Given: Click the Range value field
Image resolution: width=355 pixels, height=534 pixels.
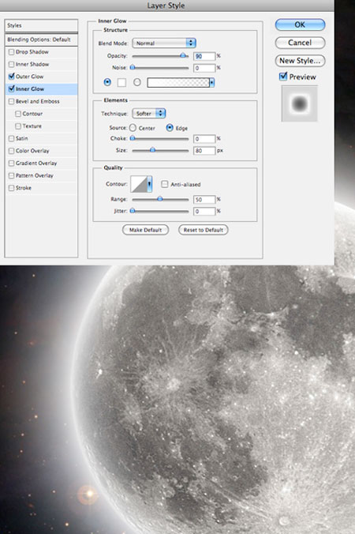Looking at the screenshot, I should coord(204,200).
